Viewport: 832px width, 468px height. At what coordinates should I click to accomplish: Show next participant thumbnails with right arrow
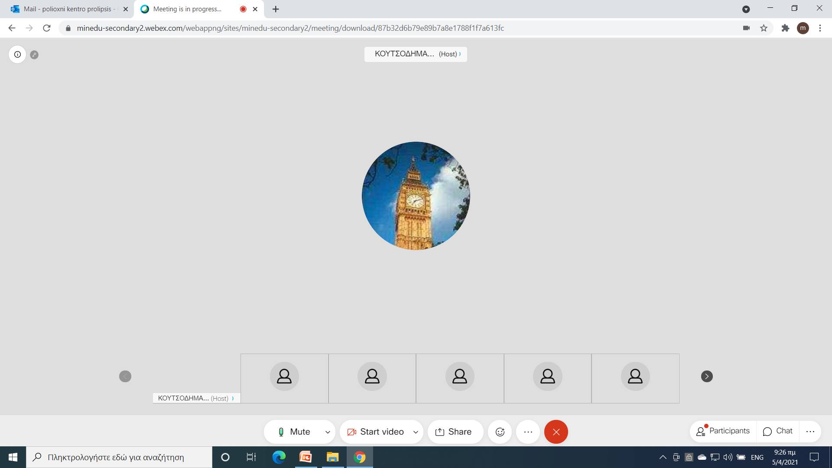pyautogui.click(x=707, y=376)
